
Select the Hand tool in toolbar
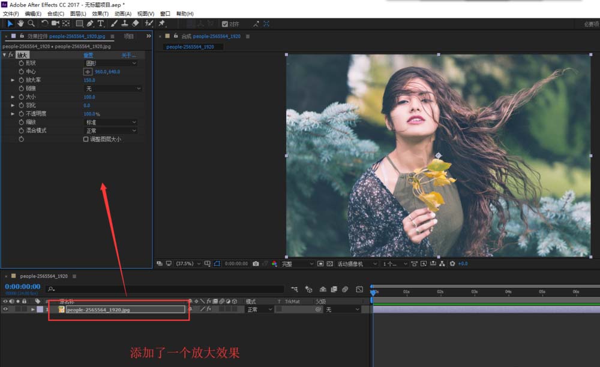(x=20, y=23)
